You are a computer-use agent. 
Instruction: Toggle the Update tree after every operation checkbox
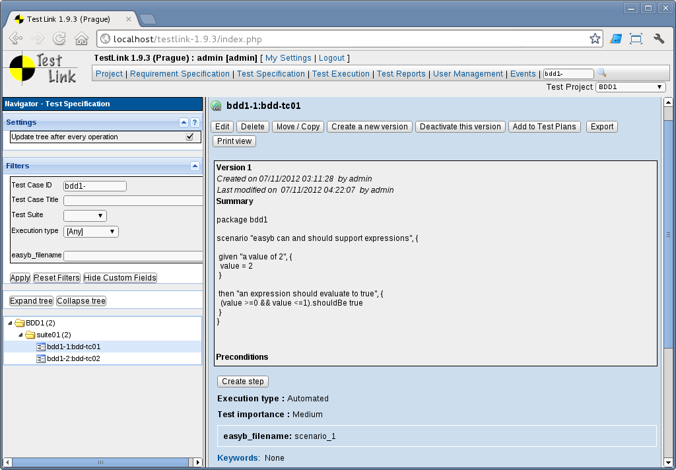click(189, 137)
